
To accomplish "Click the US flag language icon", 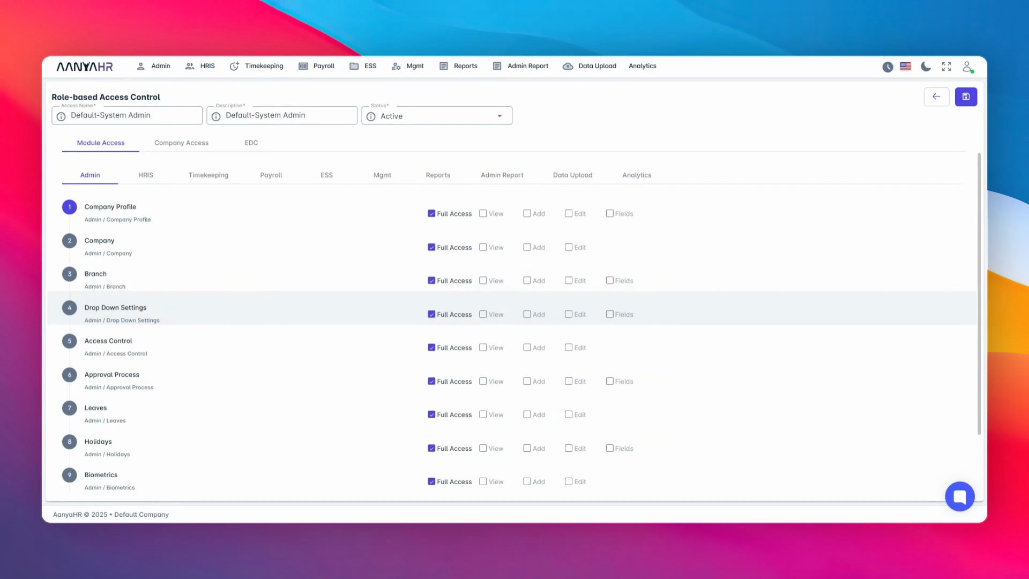I will [x=905, y=66].
